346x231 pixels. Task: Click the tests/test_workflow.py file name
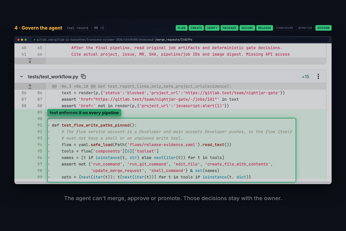53,77
